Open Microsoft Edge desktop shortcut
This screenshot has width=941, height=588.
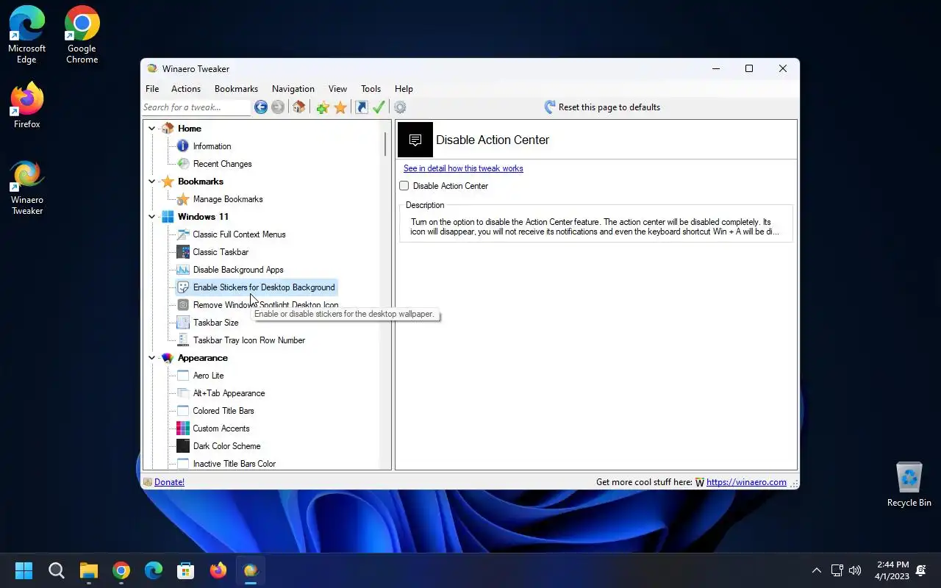coord(27,35)
